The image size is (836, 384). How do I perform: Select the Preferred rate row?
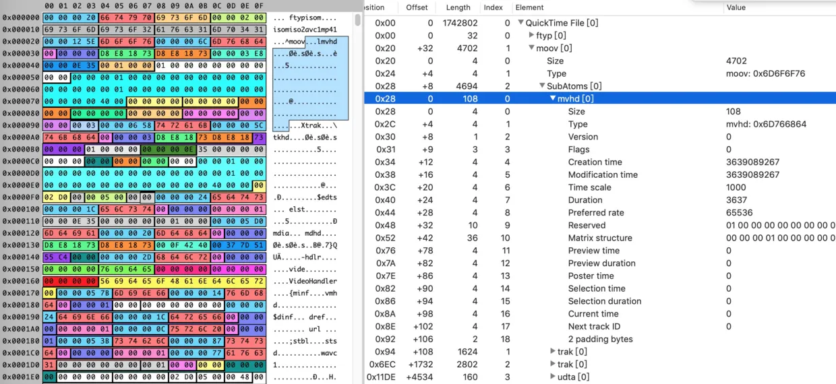coord(600,212)
